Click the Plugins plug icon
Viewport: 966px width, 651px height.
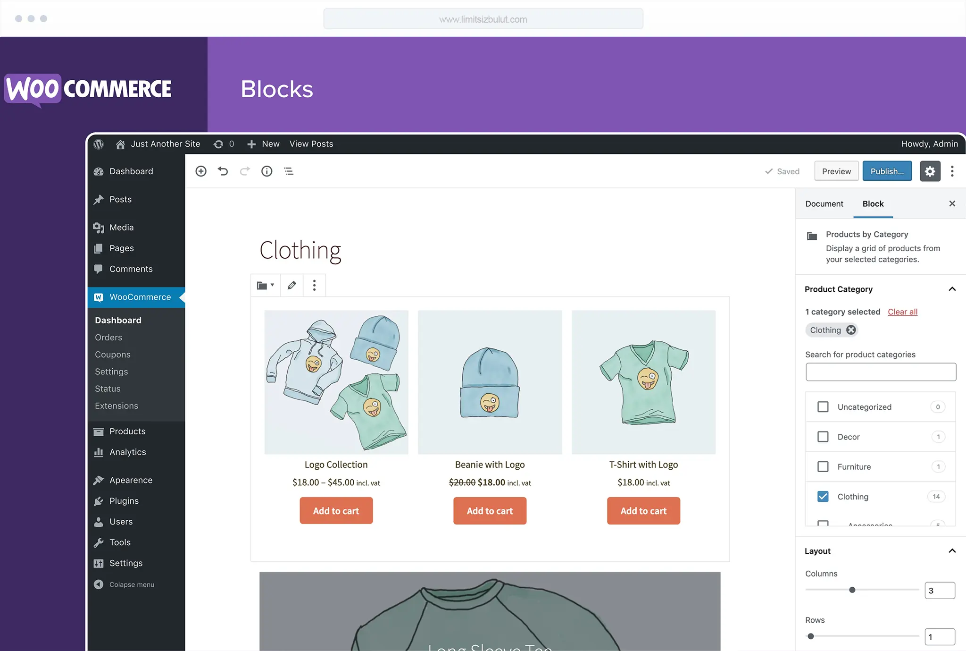99,501
